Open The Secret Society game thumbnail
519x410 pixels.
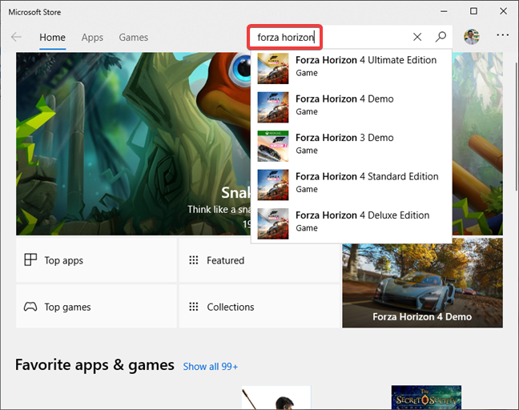pos(426,397)
